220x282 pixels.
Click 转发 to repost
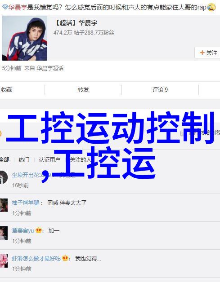83,89
